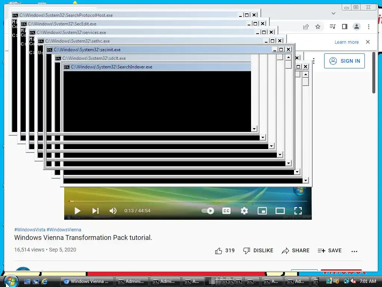Play the YouTube video
This screenshot has width=382, height=287.
click(78, 211)
